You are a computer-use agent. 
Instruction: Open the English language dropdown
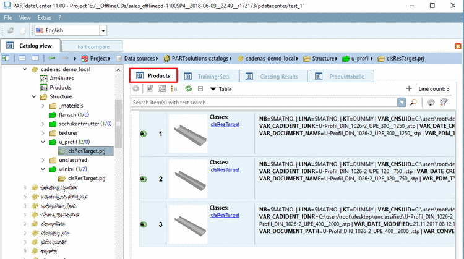pyautogui.click(x=103, y=30)
